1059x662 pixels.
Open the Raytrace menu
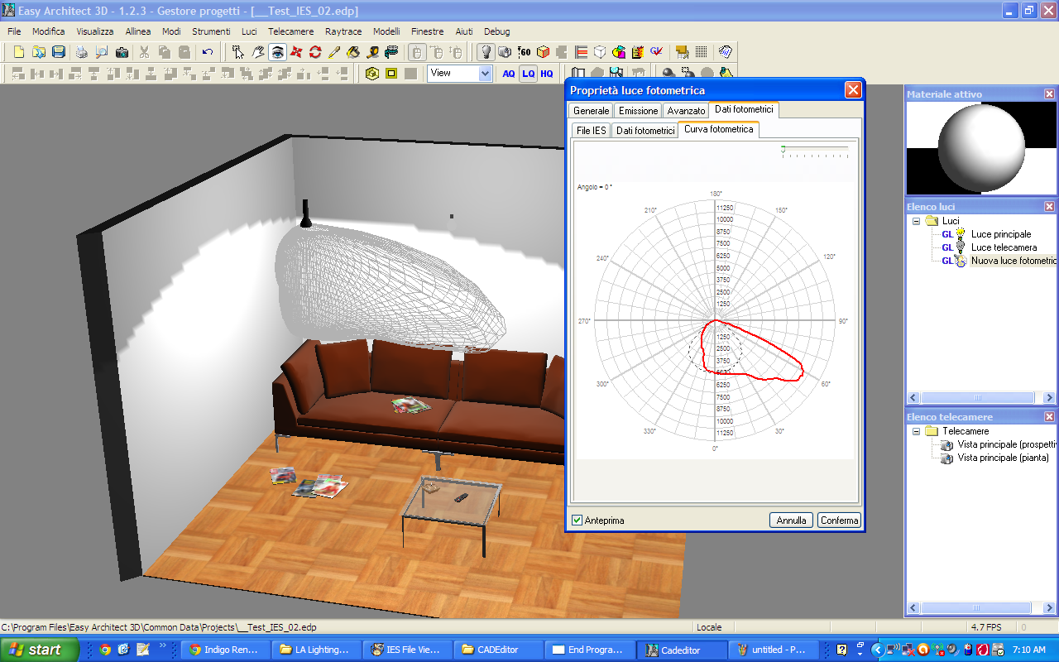coord(343,31)
